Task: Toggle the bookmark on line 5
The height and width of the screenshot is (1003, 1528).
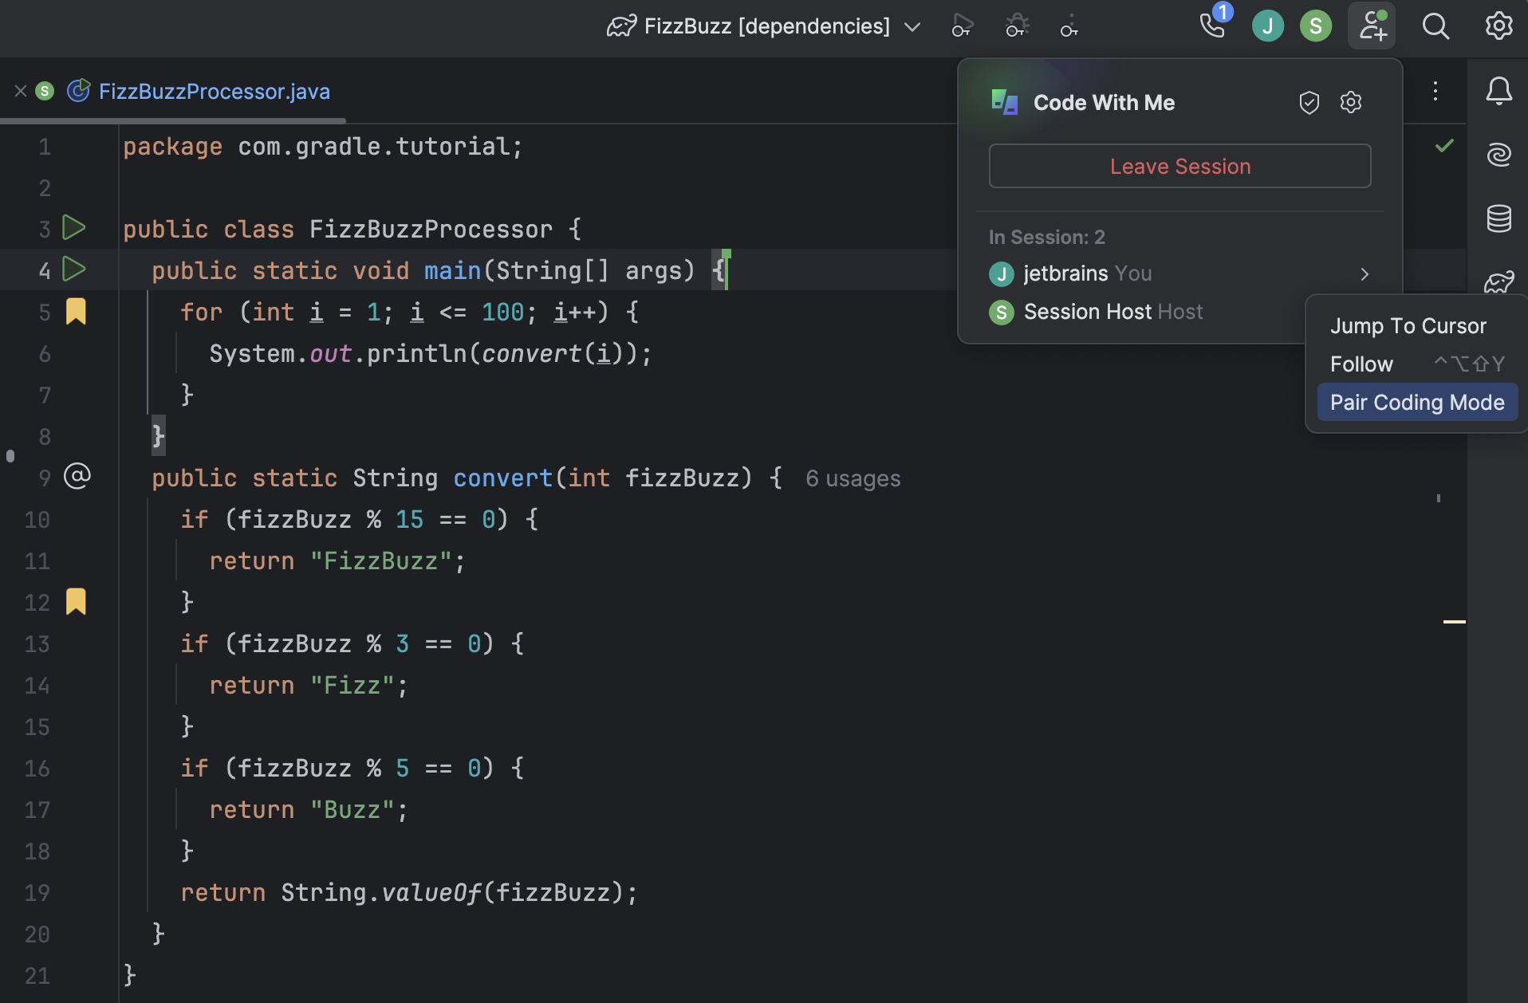Action: (76, 312)
